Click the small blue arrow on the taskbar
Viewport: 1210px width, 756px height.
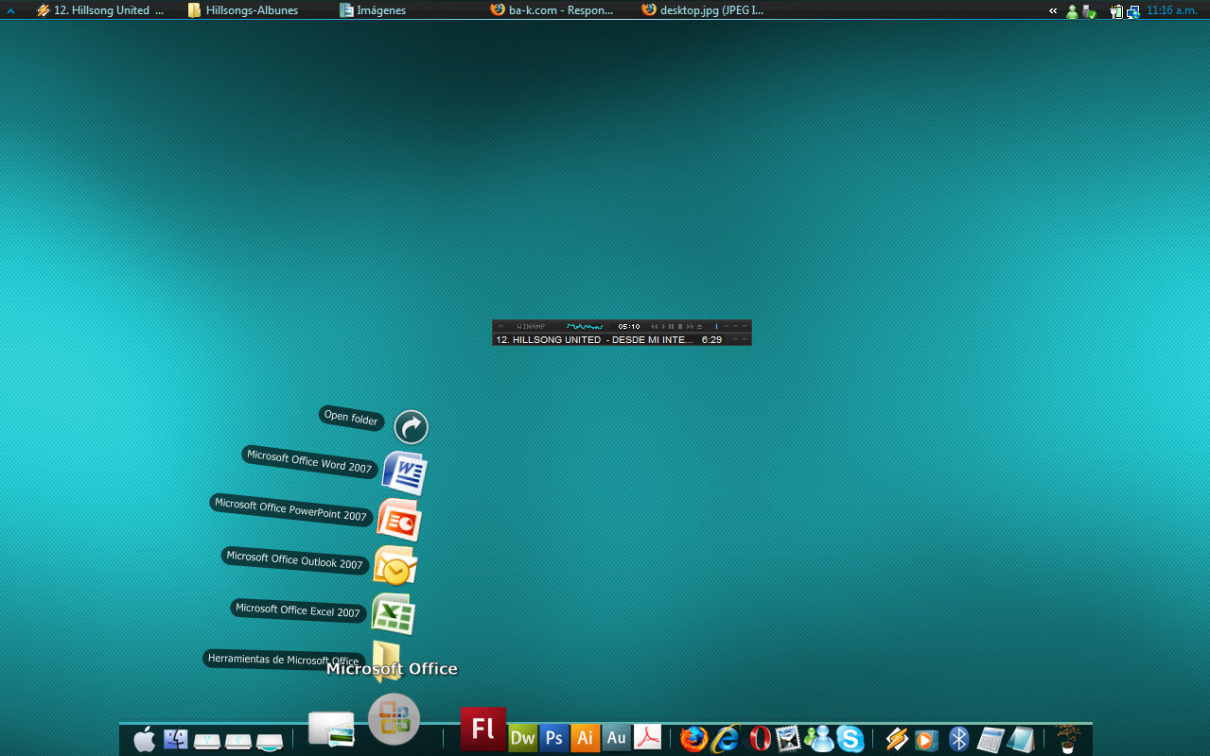coord(10,11)
